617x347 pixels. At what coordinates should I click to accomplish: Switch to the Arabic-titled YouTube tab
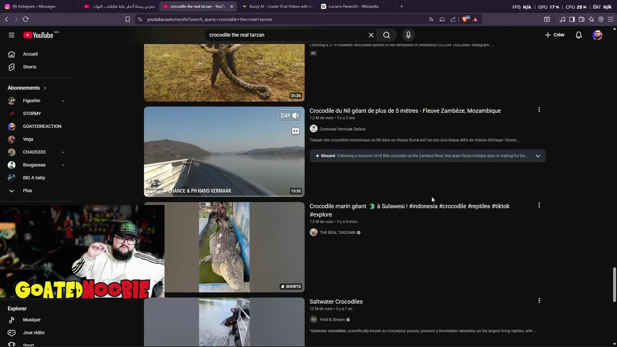pyautogui.click(x=119, y=6)
